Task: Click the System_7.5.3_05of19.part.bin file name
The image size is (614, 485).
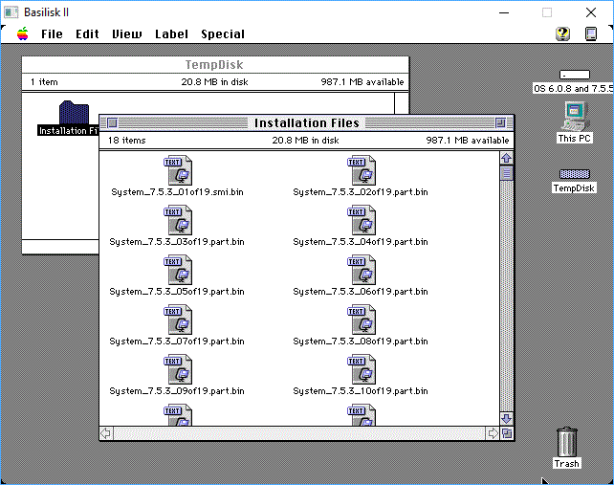Action: click(177, 292)
